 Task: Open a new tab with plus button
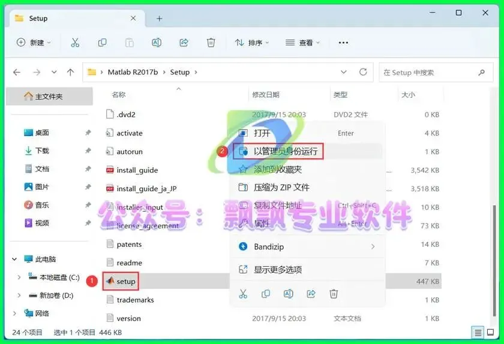pyautogui.click(x=160, y=19)
